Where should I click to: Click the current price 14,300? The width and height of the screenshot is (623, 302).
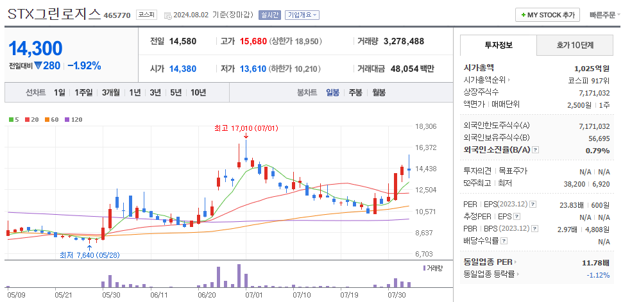pyautogui.click(x=35, y=48)
